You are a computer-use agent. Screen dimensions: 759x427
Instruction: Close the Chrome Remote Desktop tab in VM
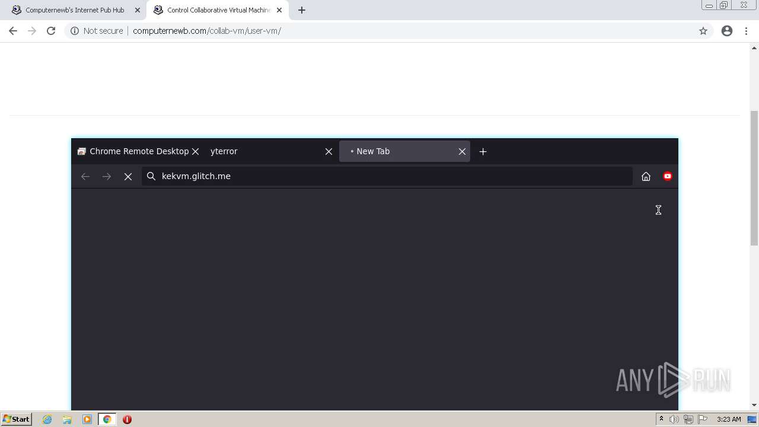(195, 151)
